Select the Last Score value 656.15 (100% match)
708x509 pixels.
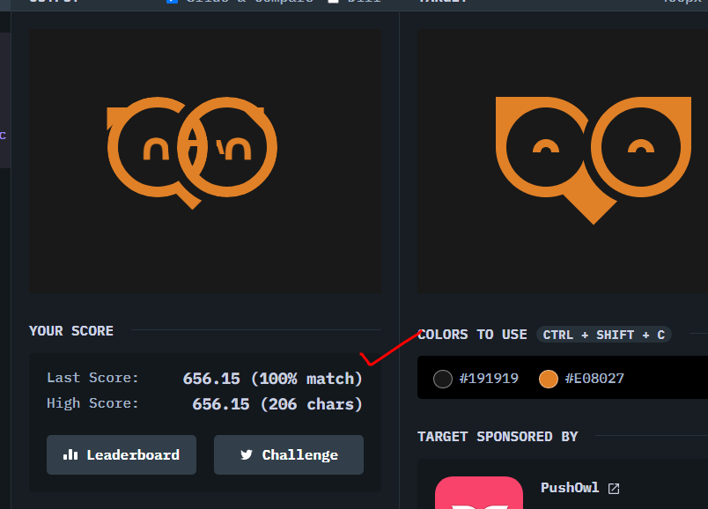tap(272, 379)
